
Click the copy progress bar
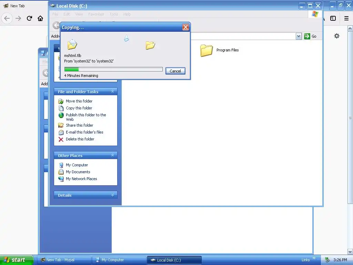tap(113, 69)
